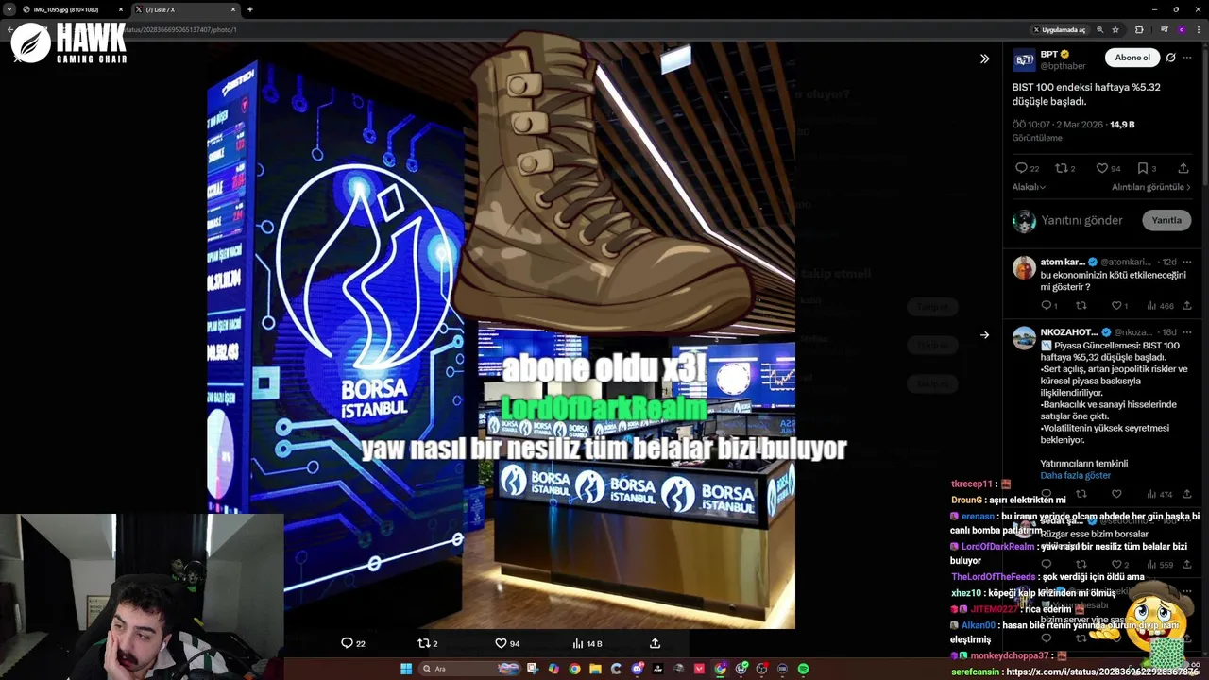Open NKOZAHOT's profile picture
The height and width of the screenshot is (680, 1209).
click(1024, 338)
